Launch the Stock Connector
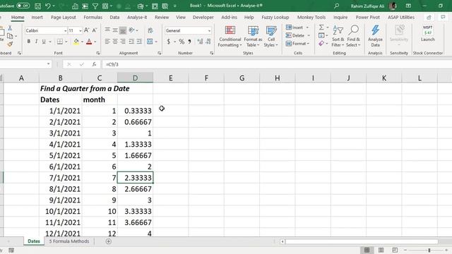This screenshot has height=254, width=452. pyautogui.click(x=428, y=34)
